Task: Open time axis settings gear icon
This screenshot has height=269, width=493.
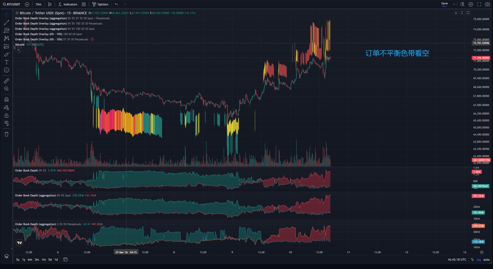Action: (481, 252)
